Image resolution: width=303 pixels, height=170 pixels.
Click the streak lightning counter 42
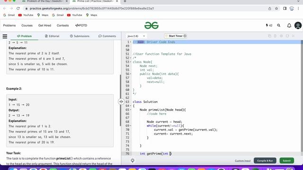click(269, 25)
